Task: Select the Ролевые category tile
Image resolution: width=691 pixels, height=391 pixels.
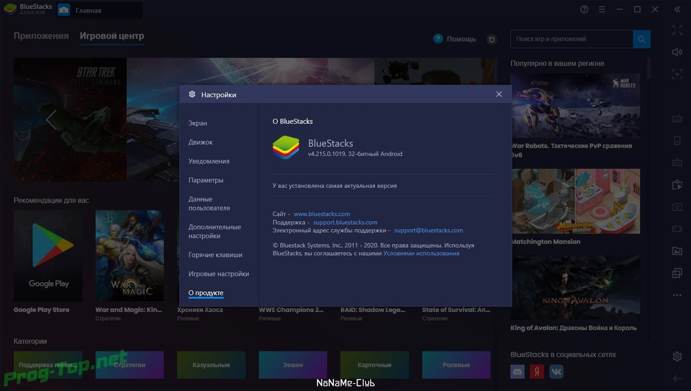Action: (456, 365)
